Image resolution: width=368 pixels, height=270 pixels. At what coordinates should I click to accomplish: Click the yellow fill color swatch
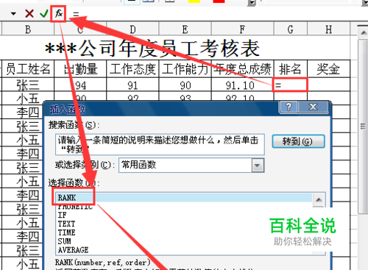[194, 1]
